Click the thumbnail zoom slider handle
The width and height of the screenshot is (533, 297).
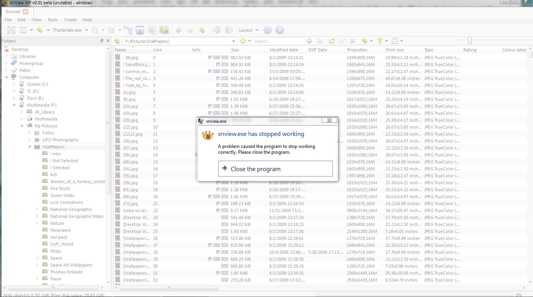pos(470,41)
